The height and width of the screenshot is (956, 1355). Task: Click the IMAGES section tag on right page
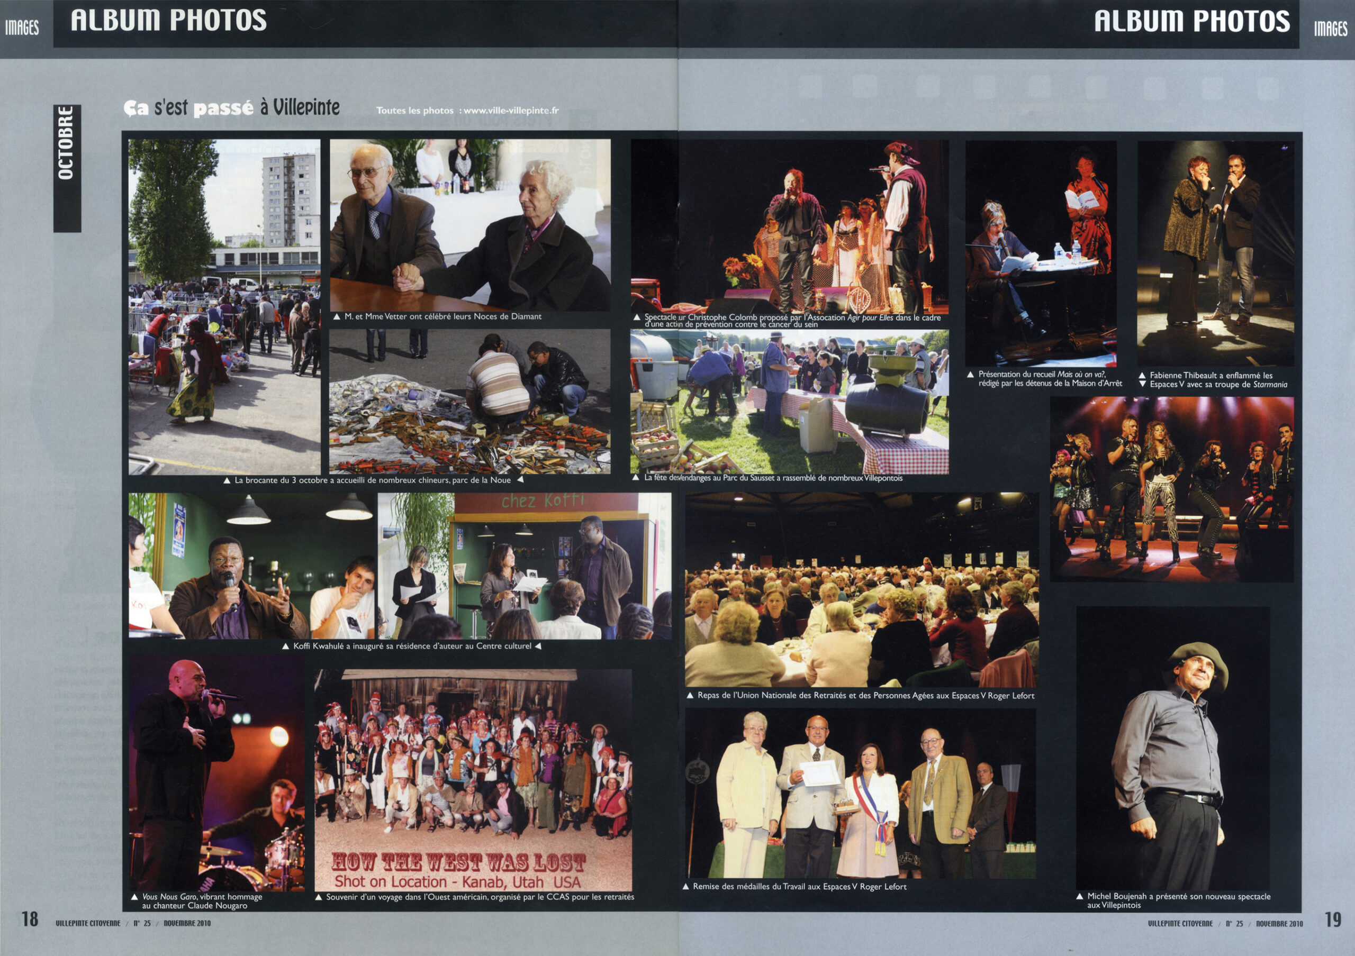click(x=1331, y=28)
